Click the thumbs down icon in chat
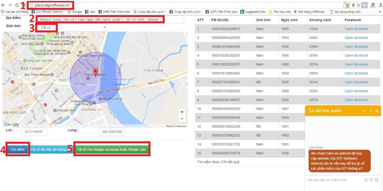Image resolution: width=383 pixels, height=191 pixels. point(371,180)
